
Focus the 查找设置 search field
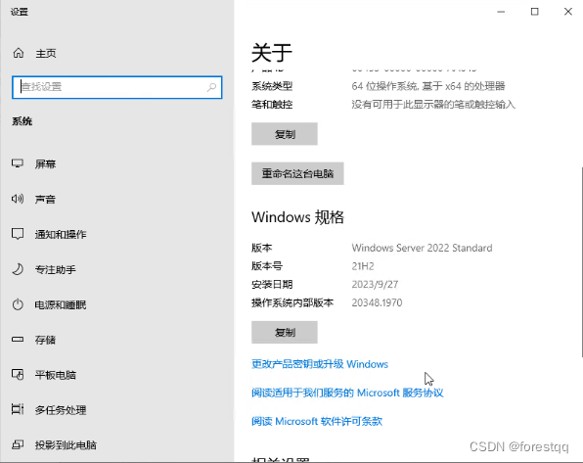tap(117, 87)
